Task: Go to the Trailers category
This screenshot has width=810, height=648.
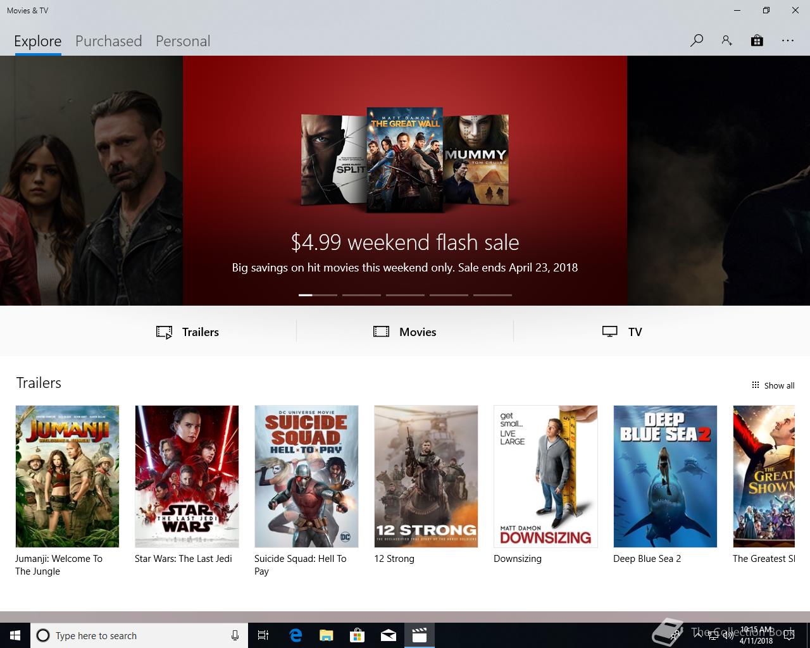Action: tap(187, 332)
